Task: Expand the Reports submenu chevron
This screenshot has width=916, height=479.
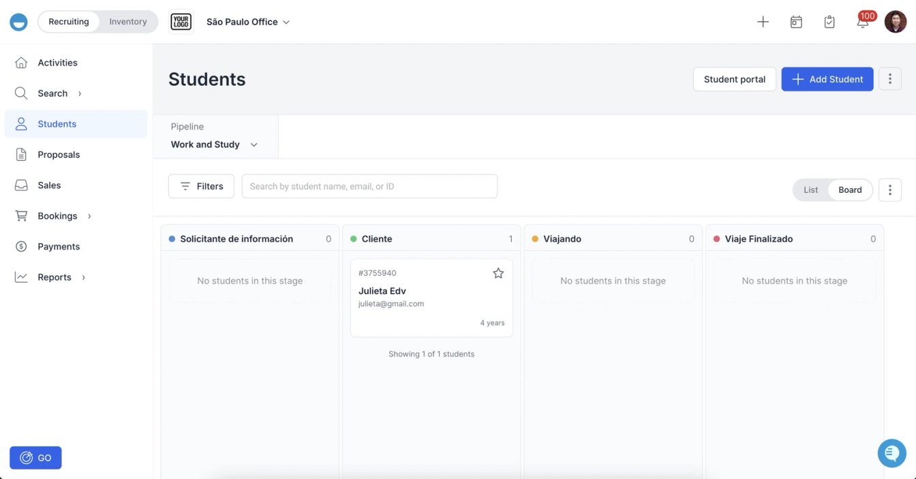Action: point(84,277)
